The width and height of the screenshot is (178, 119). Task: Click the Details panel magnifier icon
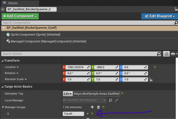coord(5,3)
